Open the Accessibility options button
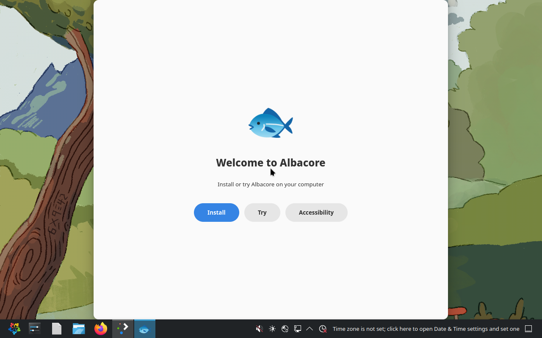The image size is (542, 338). [316, 213]
